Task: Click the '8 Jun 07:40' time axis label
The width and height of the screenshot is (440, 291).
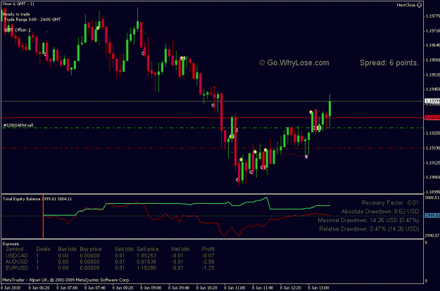Action: pos(95,288)
